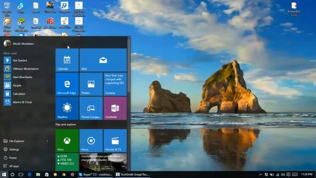This screenshot has width=316, height=178.
Task: Open Chrome from the taskbar
Action: 64,175
